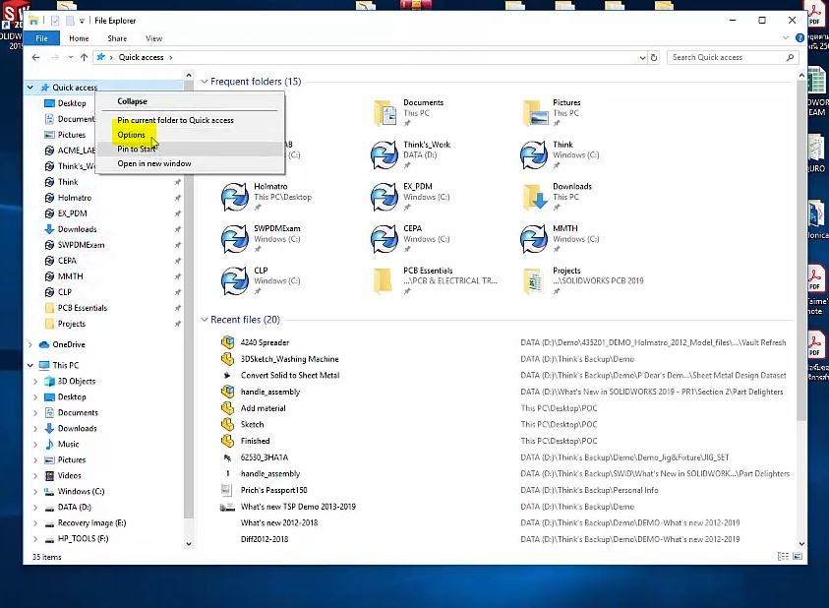Click the Up one level arrow
The image size is (829, 608).
pos(84,57)
